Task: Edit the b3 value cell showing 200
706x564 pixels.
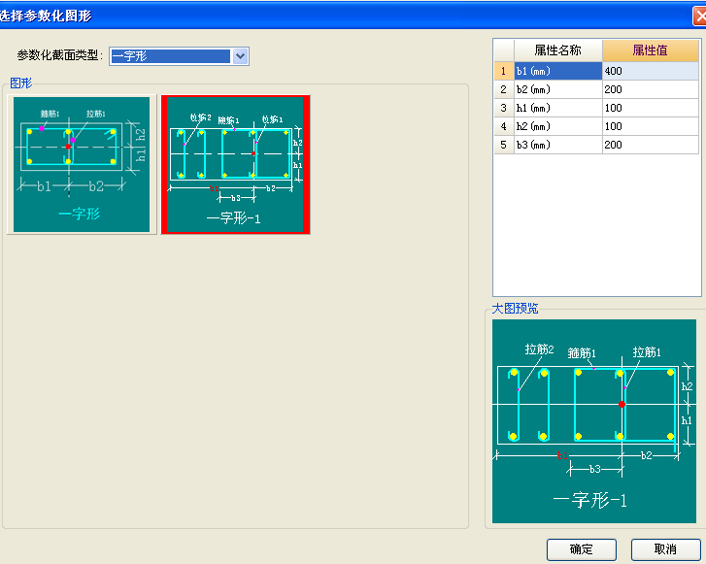Action: [x=651, y=145]
